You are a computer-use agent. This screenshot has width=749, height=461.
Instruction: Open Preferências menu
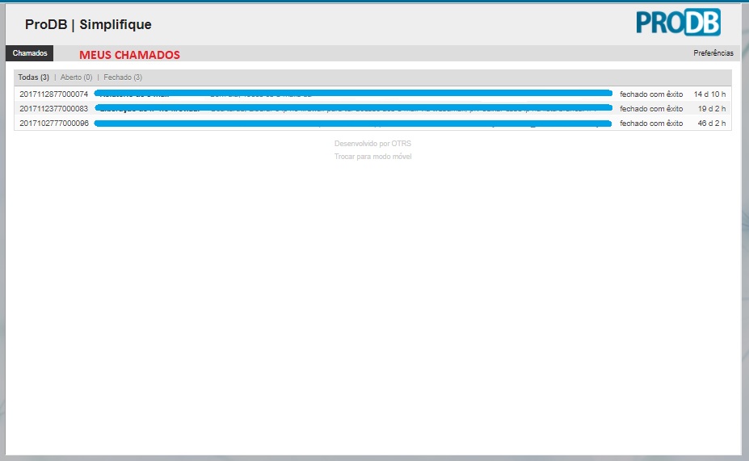coord(713,53)
